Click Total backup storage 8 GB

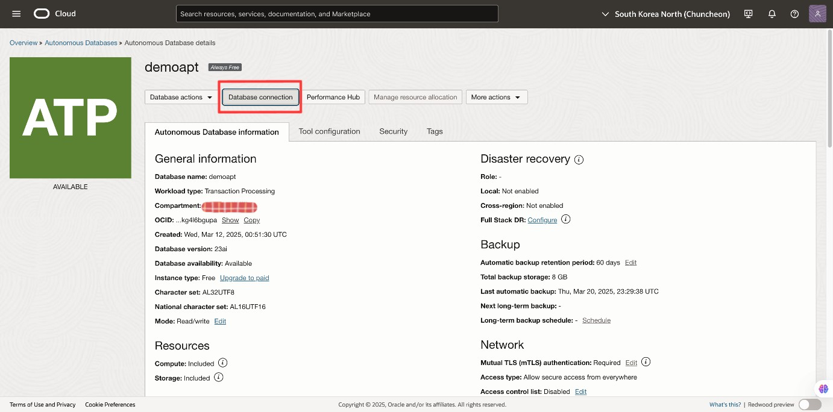(x=524, y=277)
